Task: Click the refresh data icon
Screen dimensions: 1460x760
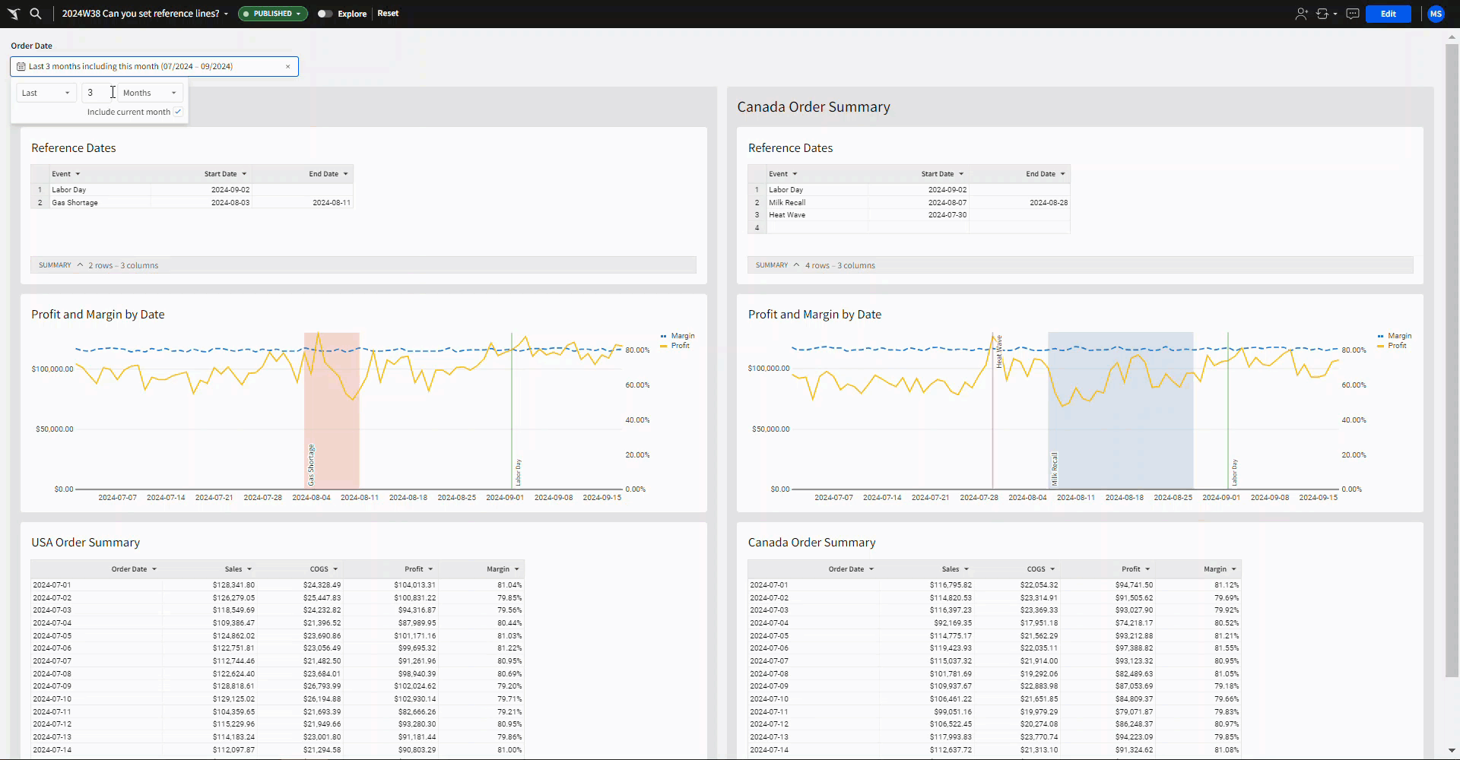Action: coord(1322,14)
